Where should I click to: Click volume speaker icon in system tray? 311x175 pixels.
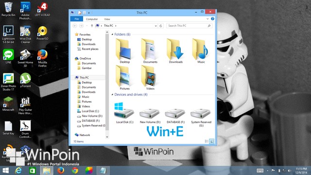290,171
